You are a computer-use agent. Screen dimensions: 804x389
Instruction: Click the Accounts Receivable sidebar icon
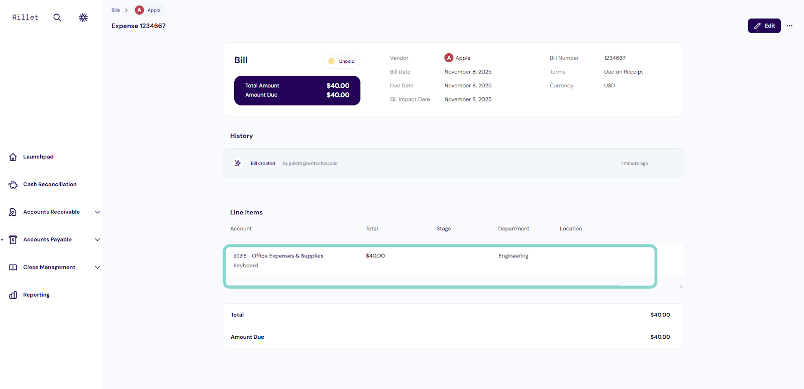[13, 212]
